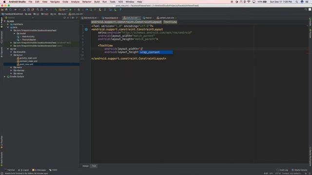Viewport: 312px width, 175px height.
Task: Expand the drawable folder arrow
Action: click(x=11, y=52)
